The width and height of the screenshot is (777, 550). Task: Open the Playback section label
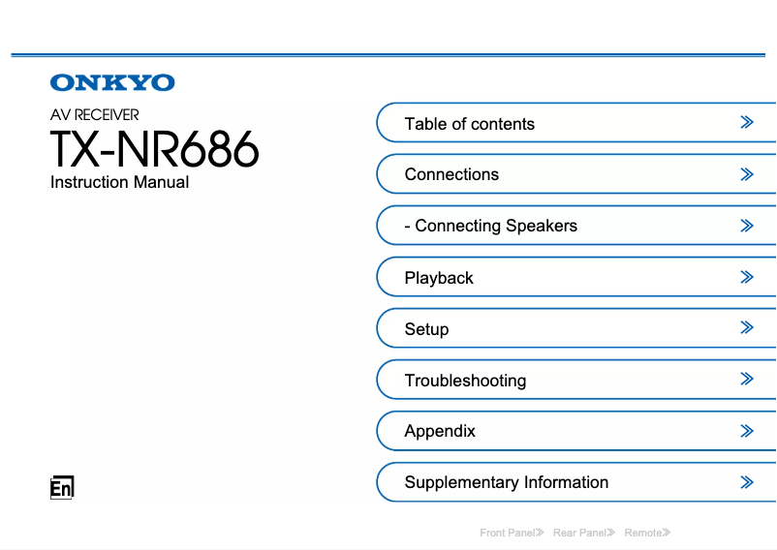pos(439,278)
